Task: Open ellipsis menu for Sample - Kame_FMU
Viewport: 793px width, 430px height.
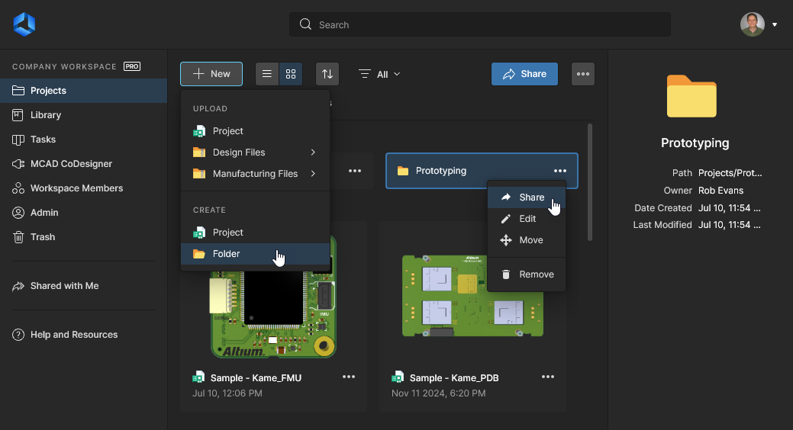Action: 349,377
